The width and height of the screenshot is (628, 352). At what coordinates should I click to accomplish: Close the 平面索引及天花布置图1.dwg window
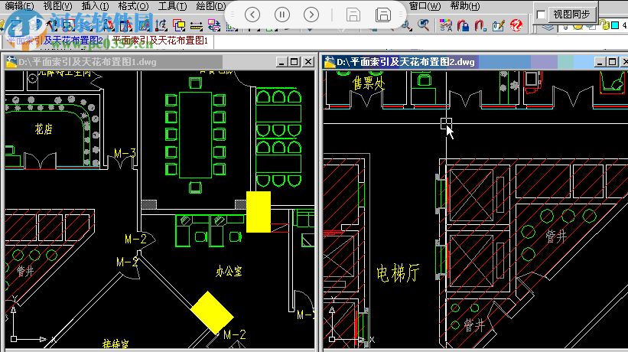[x=308, y=62]
